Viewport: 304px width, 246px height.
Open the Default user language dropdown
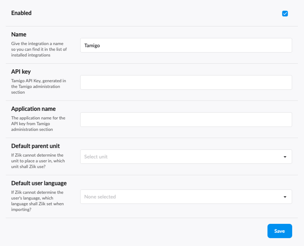coord(186,197)
